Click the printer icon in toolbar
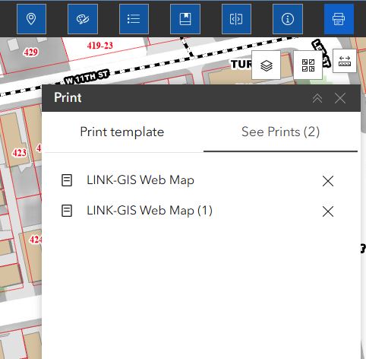Image resolution: width=366 pixels, height=359 pixels. coord(339,19)
